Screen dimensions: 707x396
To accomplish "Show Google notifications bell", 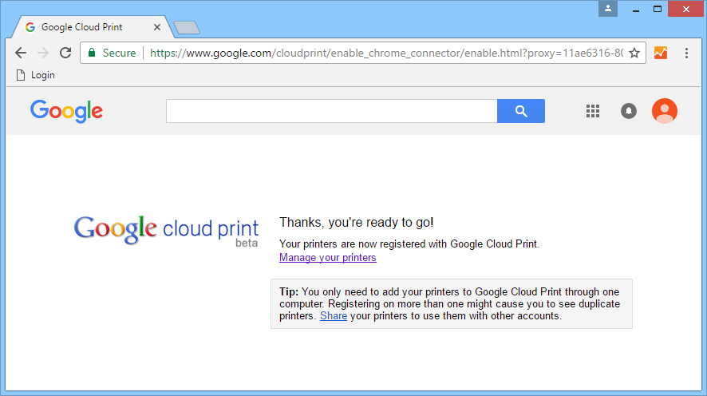I will (x=629, y=111).
